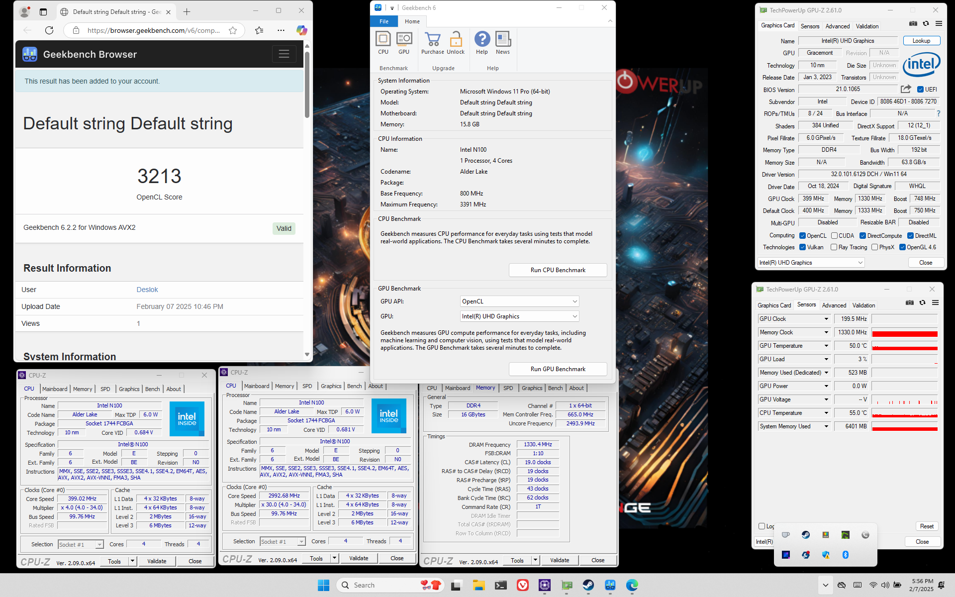This screenshot has width=955, height=597.
Task: Open the GPU selection dropdown in Geekbench
Action: pyautogui.click(x=519, y=316)
